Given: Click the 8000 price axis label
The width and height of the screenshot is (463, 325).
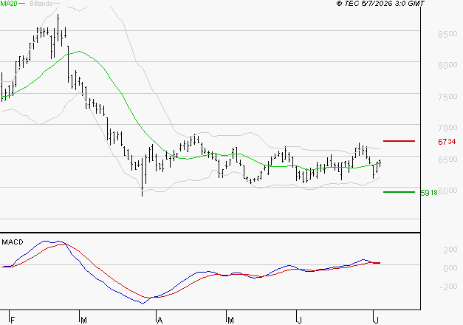Looking at the screenshot, I should coord(447,65).
